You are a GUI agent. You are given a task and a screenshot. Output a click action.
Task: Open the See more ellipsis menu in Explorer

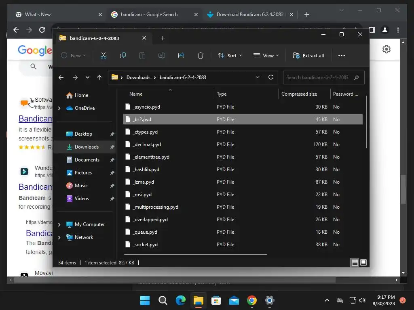click(x=341, y=56)
